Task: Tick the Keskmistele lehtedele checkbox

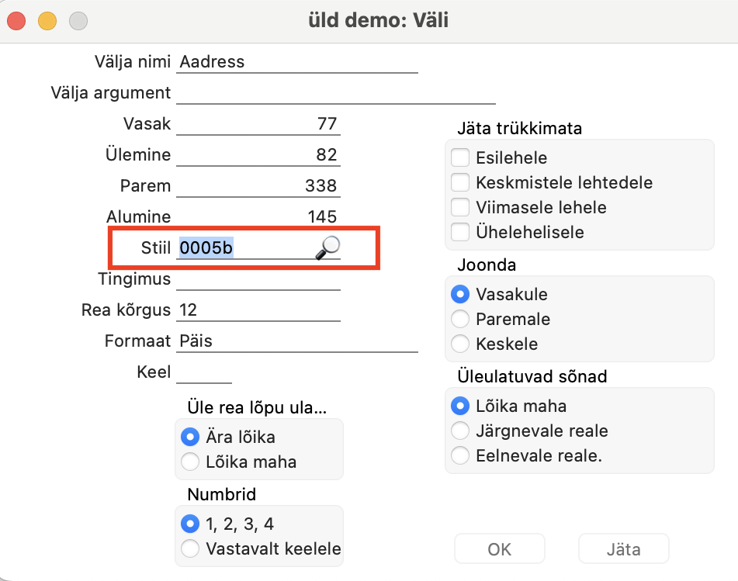Action: [461, 183]
